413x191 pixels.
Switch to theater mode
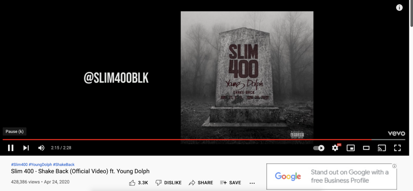[x=366, y=148]
